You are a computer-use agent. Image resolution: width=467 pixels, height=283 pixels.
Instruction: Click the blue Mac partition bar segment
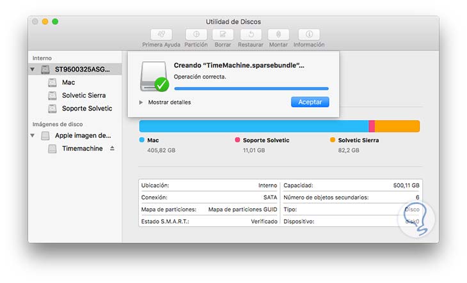pyautogui.click(x=254, y=126)
